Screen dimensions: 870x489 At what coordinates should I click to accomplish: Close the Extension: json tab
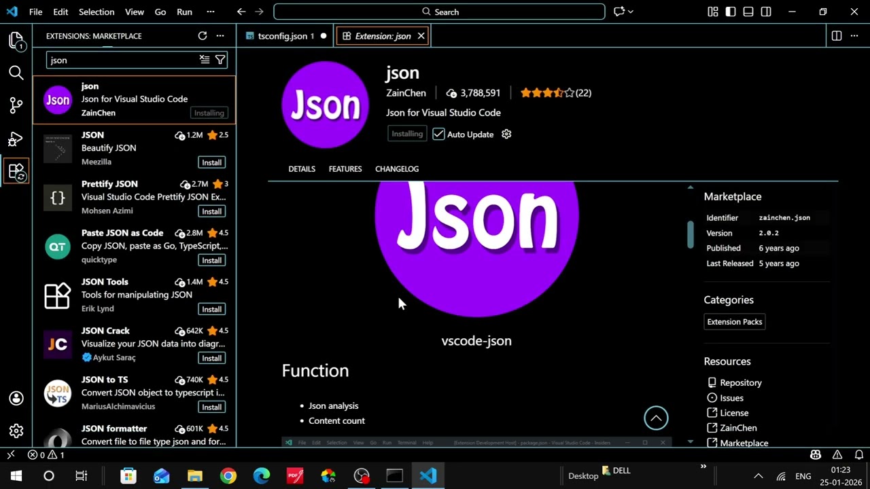(421, 36)
